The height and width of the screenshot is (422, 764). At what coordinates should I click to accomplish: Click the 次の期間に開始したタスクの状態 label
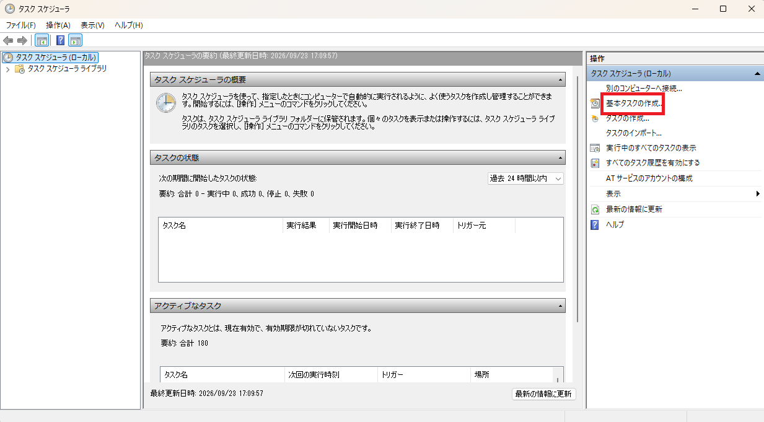(x=208, y=178)
